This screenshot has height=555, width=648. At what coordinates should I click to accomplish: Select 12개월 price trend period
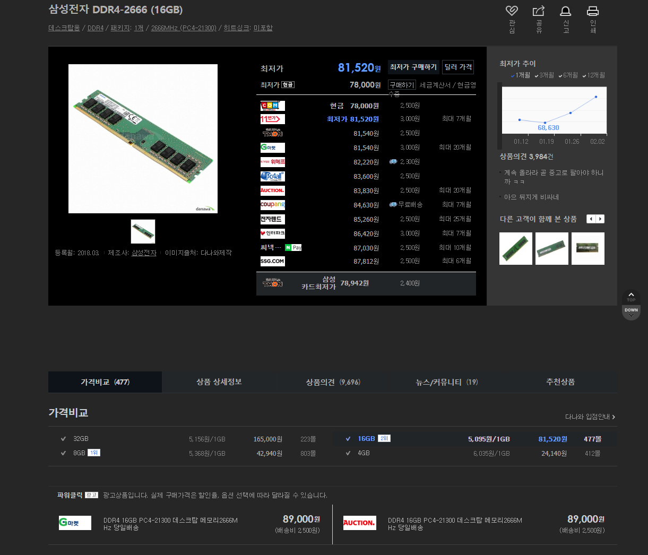click(594, 75)
